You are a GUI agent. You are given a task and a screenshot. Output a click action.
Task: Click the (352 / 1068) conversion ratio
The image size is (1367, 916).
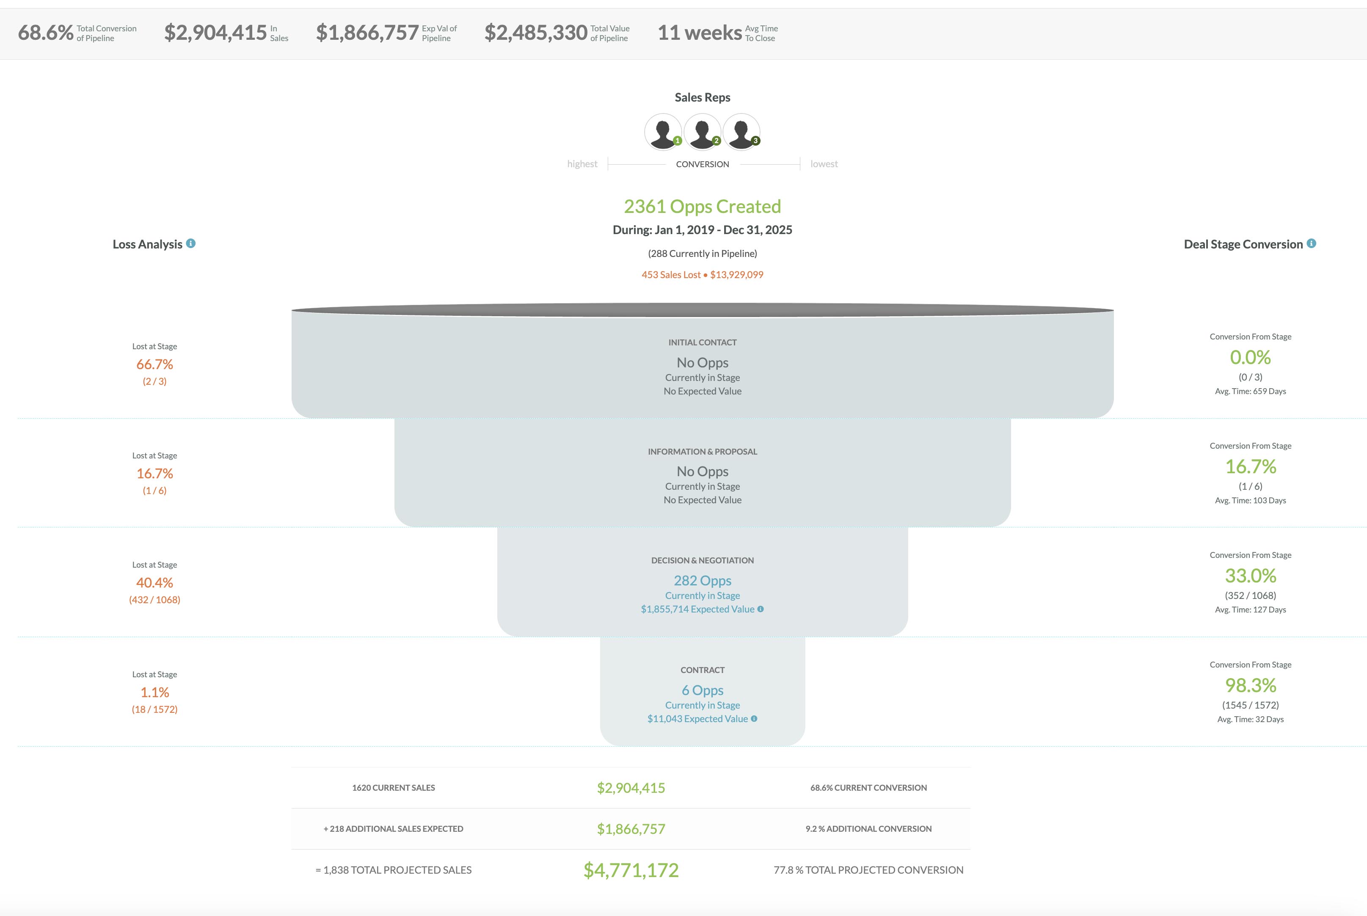[x=1250, y=595]
